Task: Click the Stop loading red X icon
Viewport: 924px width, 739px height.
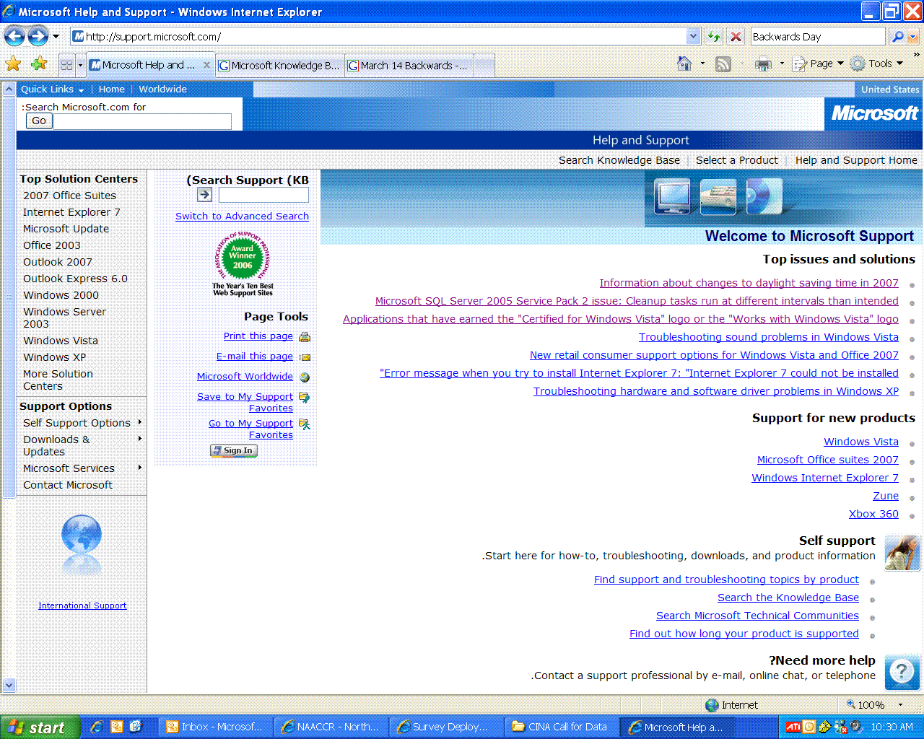Action: pos(736,36)
